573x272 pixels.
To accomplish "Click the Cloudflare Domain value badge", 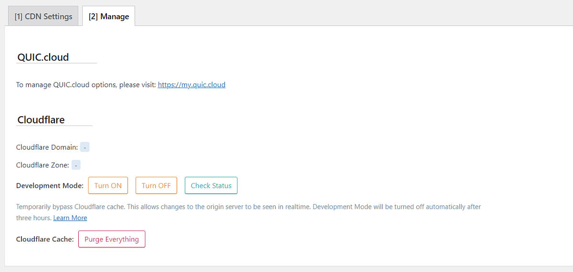I will coord(85,147).
